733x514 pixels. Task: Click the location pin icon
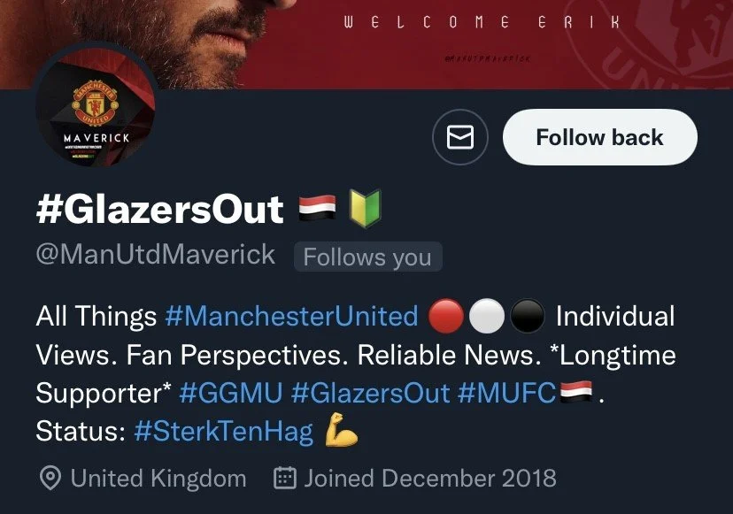click(50, 478)
